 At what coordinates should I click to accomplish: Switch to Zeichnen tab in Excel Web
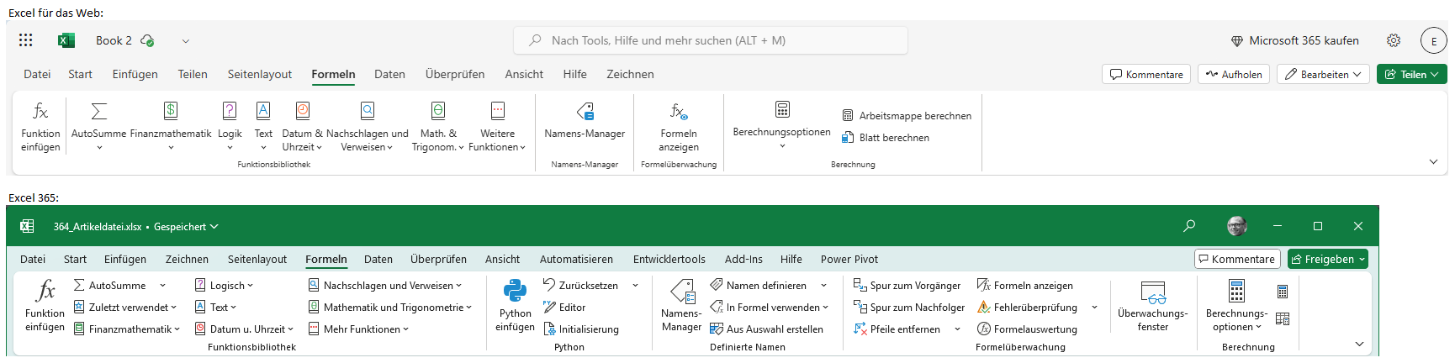[630, 74]
